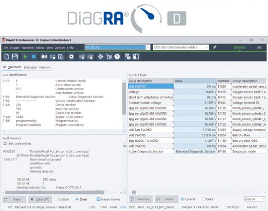The width and height of the screenshot is (268, 211).
Task: Click the help question mark icon
Action: click(x=117, y=56)
